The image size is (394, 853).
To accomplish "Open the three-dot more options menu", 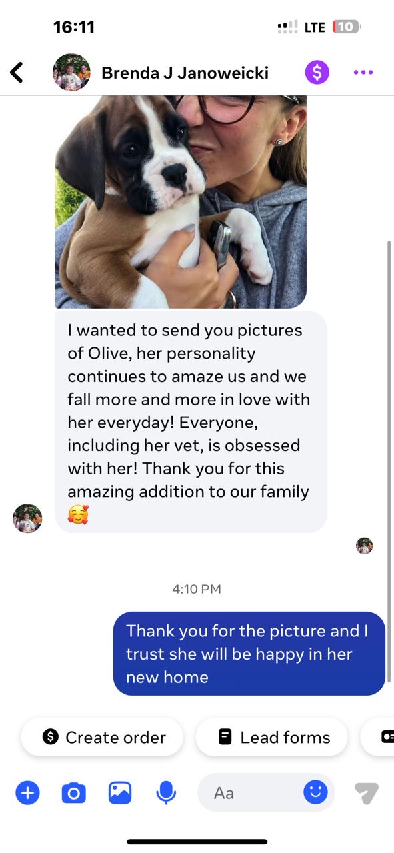I will [x=363, y=72].
